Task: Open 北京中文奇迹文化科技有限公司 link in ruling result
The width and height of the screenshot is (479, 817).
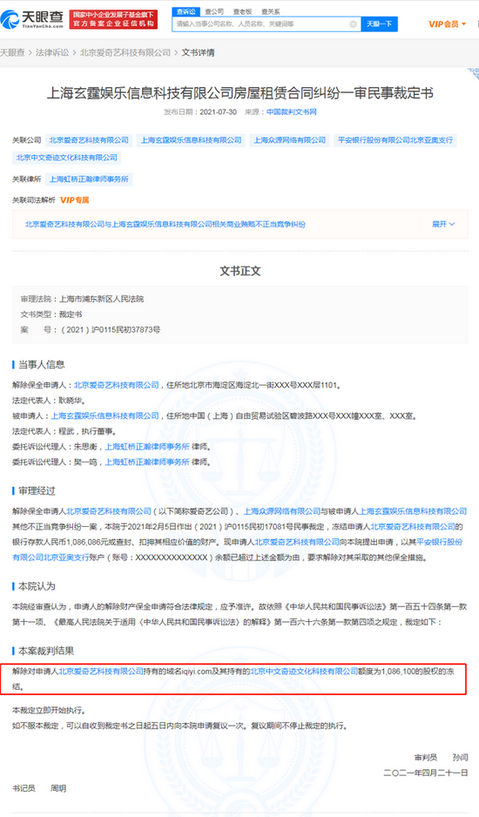Action: (304, 671)
